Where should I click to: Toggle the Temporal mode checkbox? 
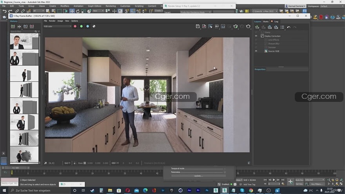coord(225,169)
